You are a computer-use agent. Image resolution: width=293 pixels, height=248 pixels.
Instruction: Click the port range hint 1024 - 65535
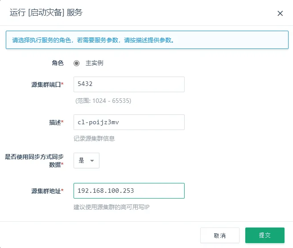[x=103, y=101]
